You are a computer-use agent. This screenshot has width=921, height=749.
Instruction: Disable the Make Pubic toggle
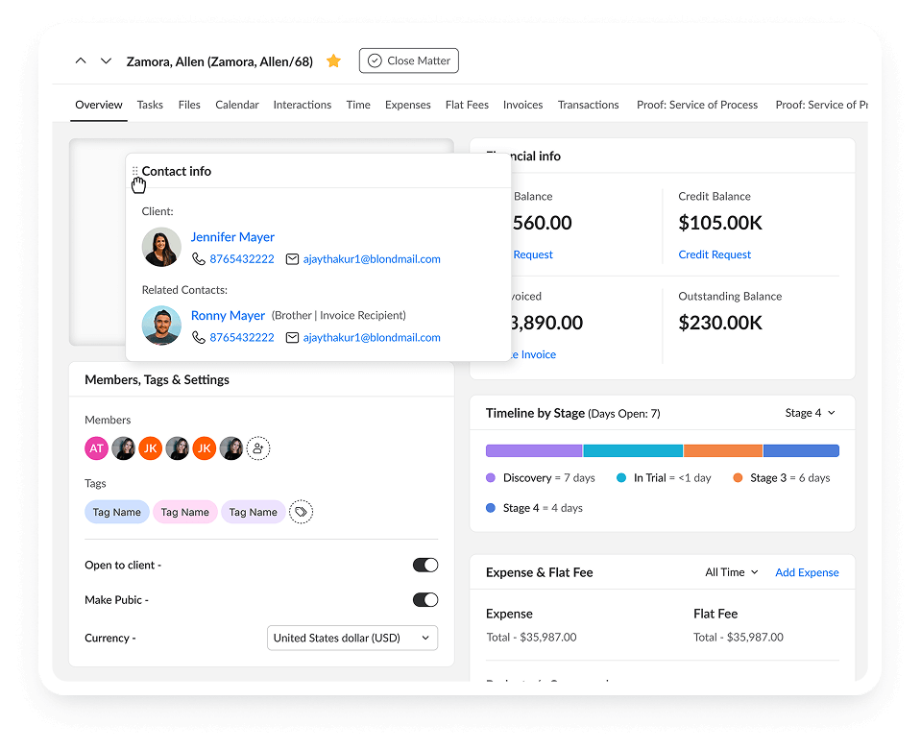coord(425,599)
